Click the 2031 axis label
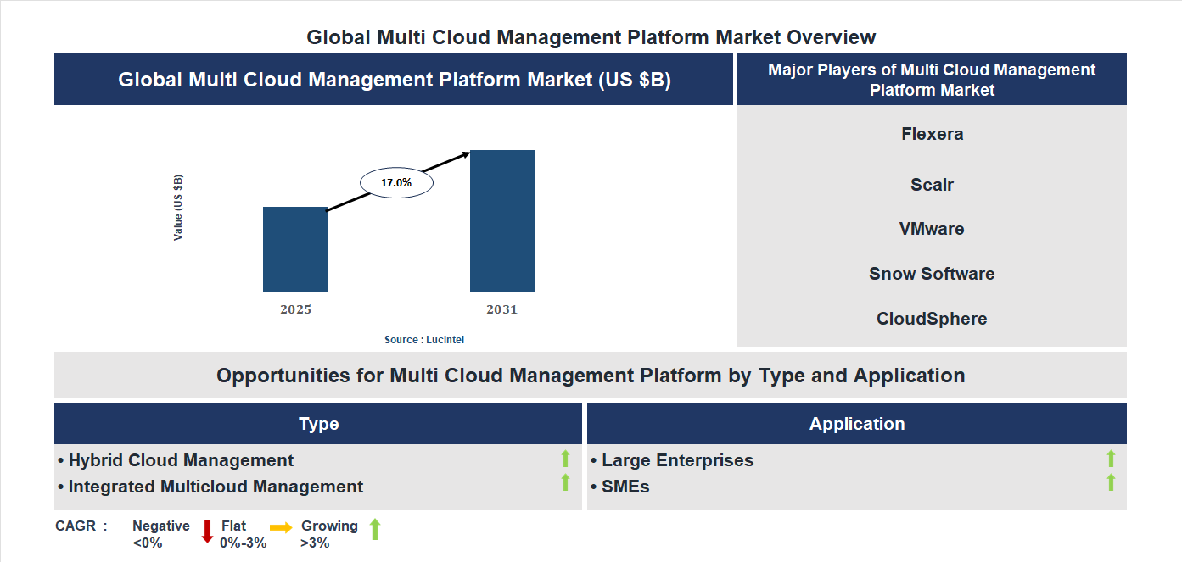Screen dimensions: 1182x562 pos(501,309)
